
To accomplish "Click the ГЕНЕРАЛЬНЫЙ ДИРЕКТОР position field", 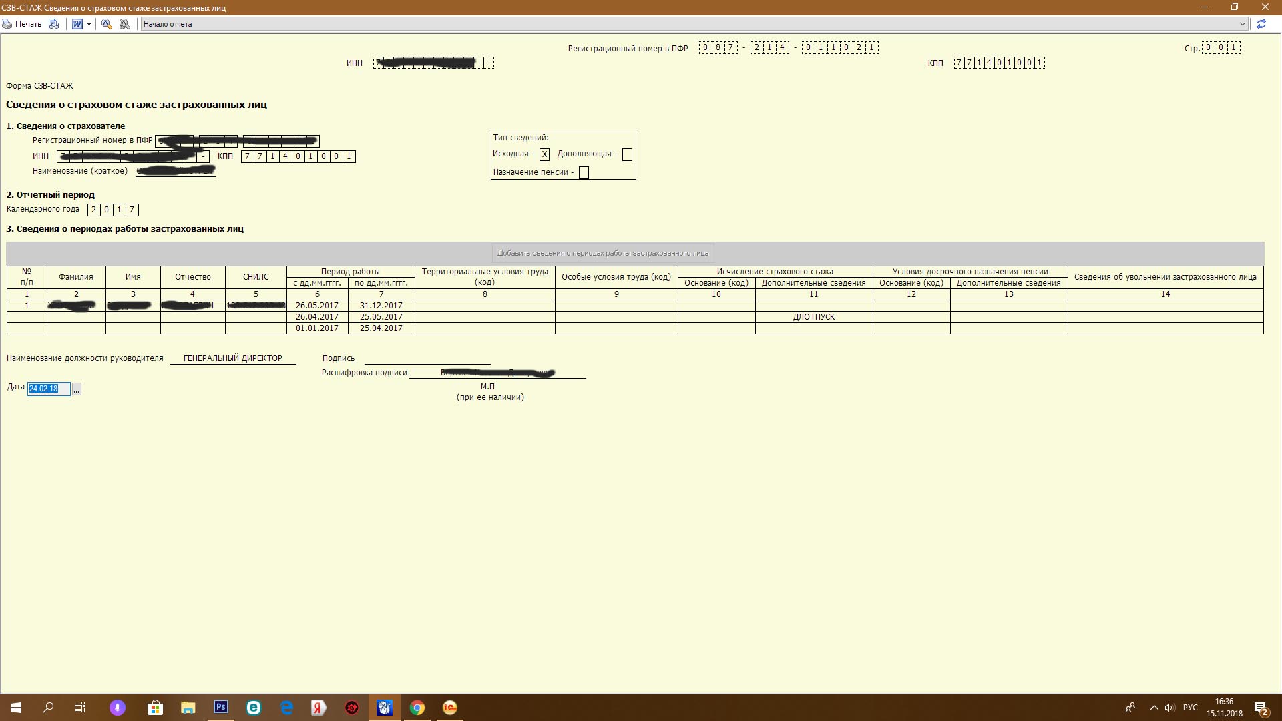I will click(232, 358).
